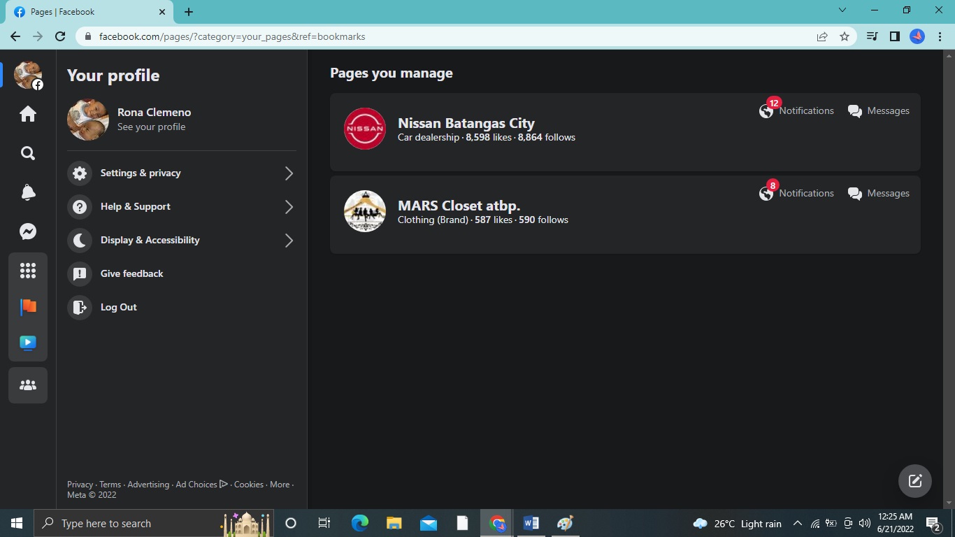Click See your profile for Rona Clemeno

pos(151,127)
